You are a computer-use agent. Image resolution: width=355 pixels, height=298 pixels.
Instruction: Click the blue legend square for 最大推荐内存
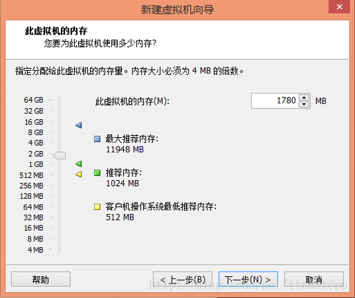pos(97,139)
